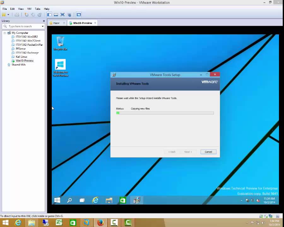This screenshot has width=284, height=227.
Task: Open the Store app in the guest taskbar
Action: [123, 200]
